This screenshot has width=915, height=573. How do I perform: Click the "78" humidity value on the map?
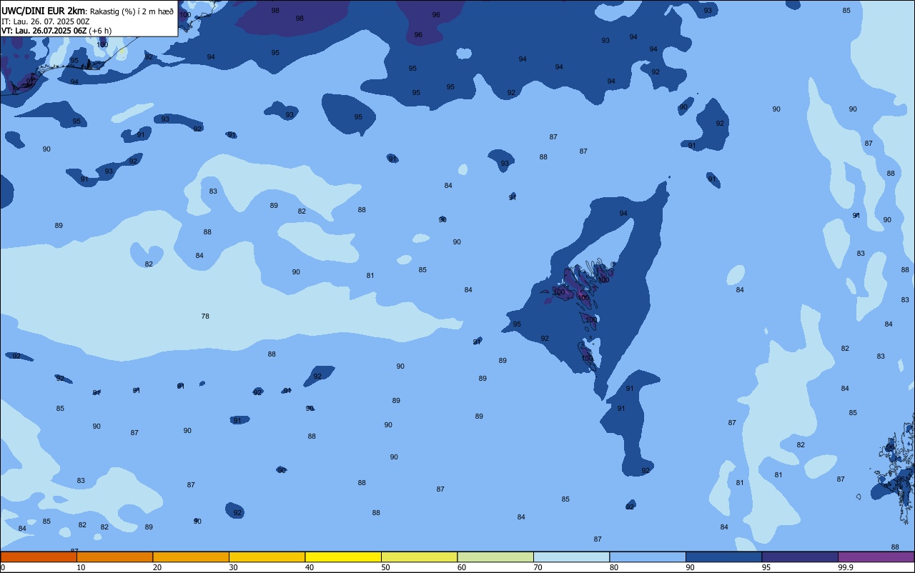tap(205, 316)
